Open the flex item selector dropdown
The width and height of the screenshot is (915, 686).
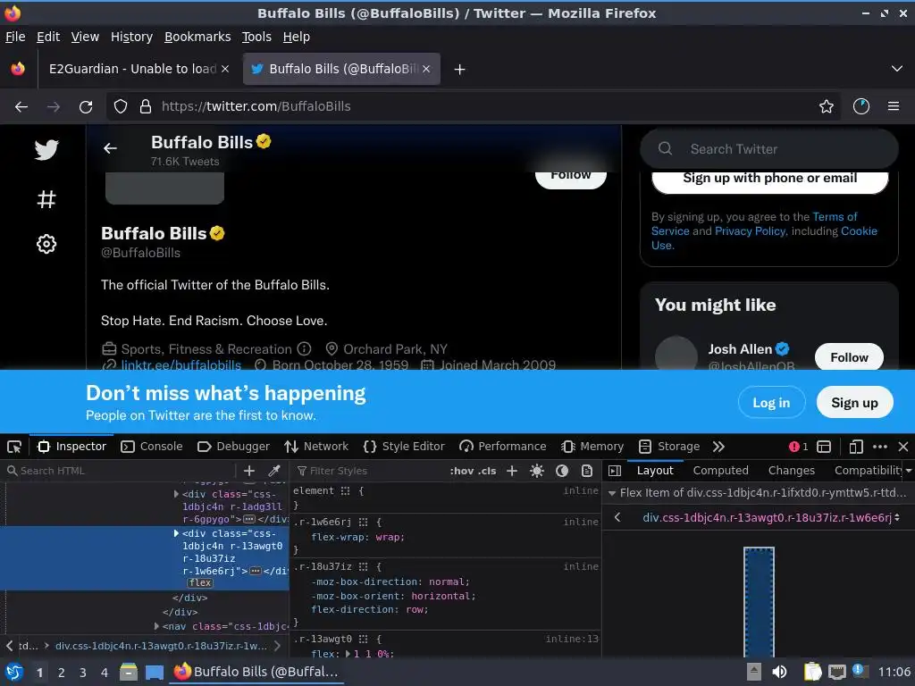click(770, 517)
